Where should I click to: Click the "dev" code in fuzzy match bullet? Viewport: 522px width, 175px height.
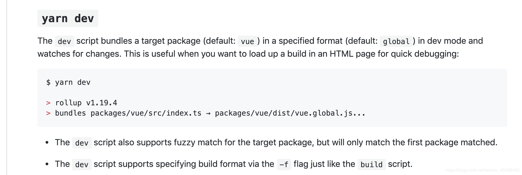(82, 143)
